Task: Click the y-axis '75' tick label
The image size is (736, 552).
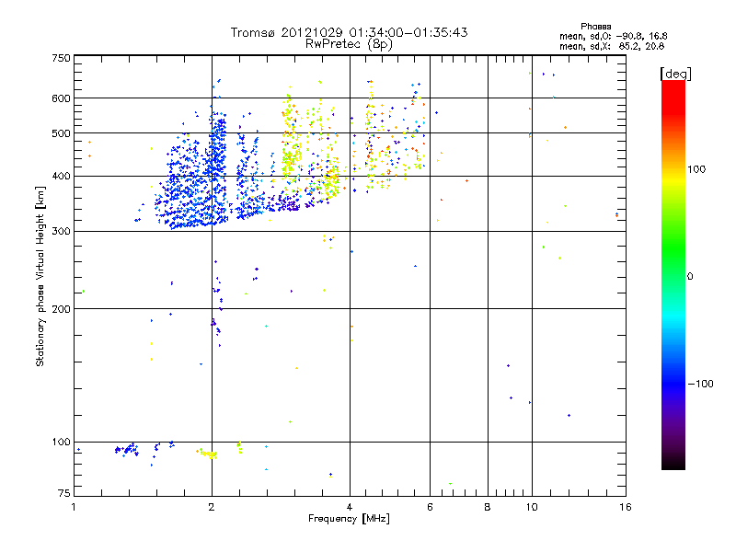Action: click(64, 493)
